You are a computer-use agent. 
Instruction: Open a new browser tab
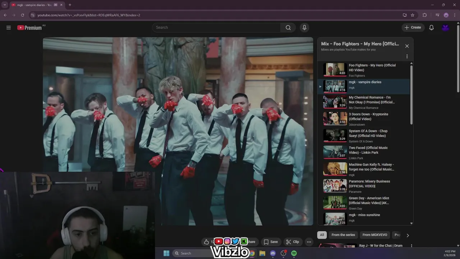(70, 5)
